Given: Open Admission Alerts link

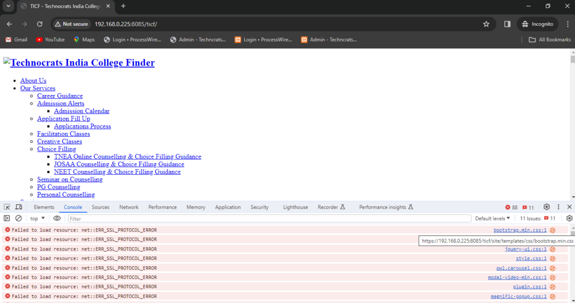Looking at the screenshot, I should [60, 103].
